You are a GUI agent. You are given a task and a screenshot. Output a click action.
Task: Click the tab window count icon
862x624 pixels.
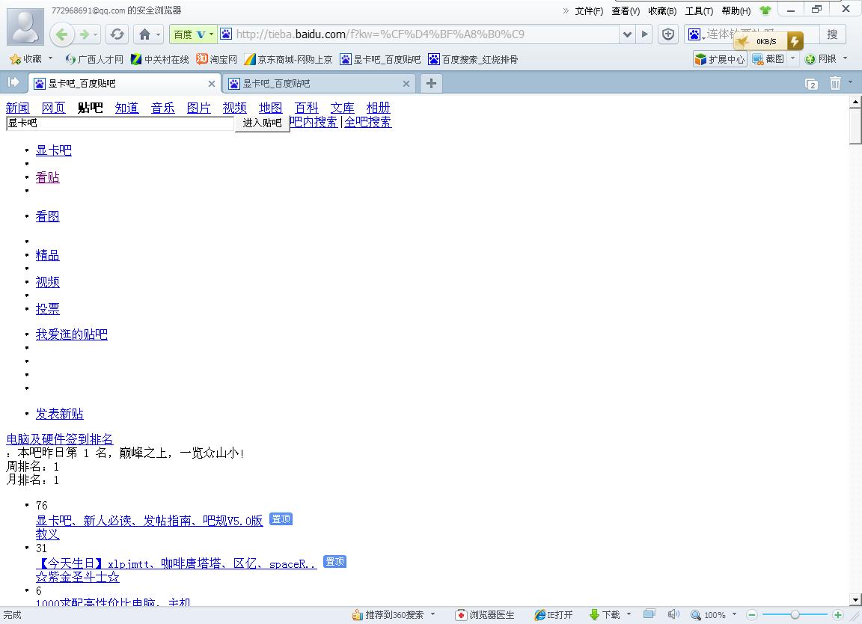pos(811,84)
